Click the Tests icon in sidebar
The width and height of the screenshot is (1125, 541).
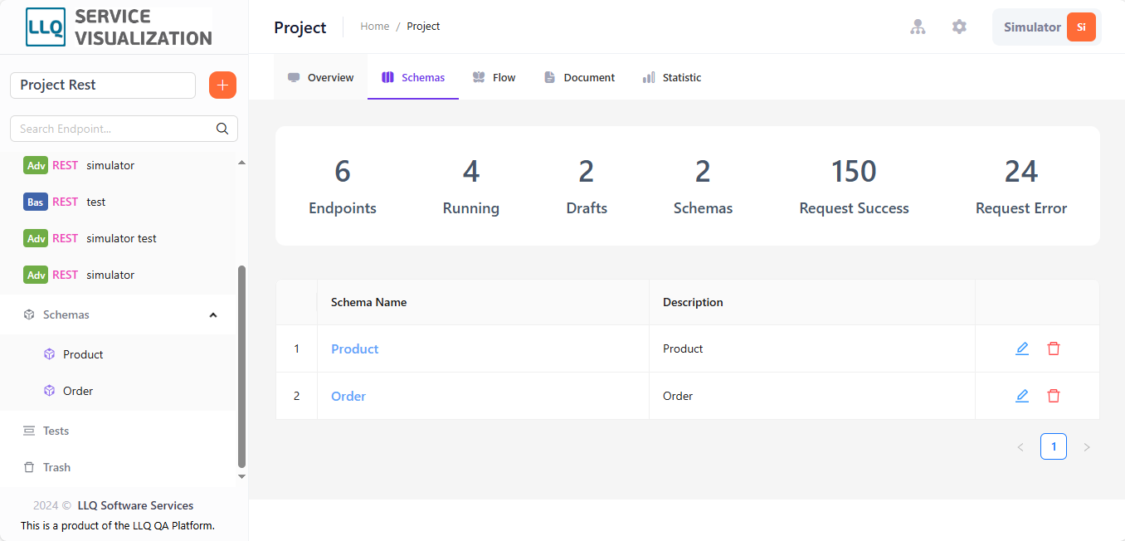pos(29,431)
